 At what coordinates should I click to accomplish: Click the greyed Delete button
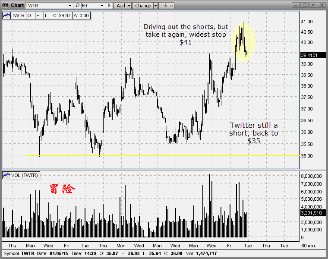pos(166,6)
